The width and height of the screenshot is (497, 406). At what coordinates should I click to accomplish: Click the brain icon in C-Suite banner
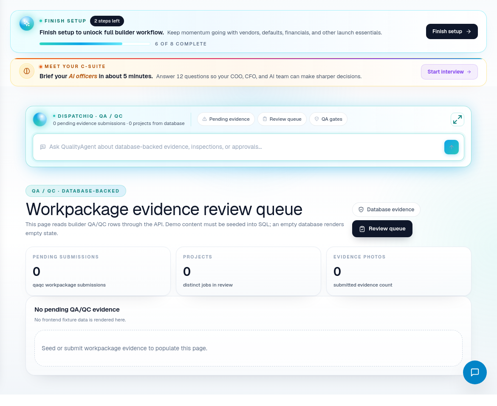point(27,71)
